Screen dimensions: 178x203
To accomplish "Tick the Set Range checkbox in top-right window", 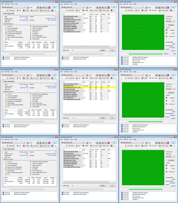I will (x=167, y=25).
